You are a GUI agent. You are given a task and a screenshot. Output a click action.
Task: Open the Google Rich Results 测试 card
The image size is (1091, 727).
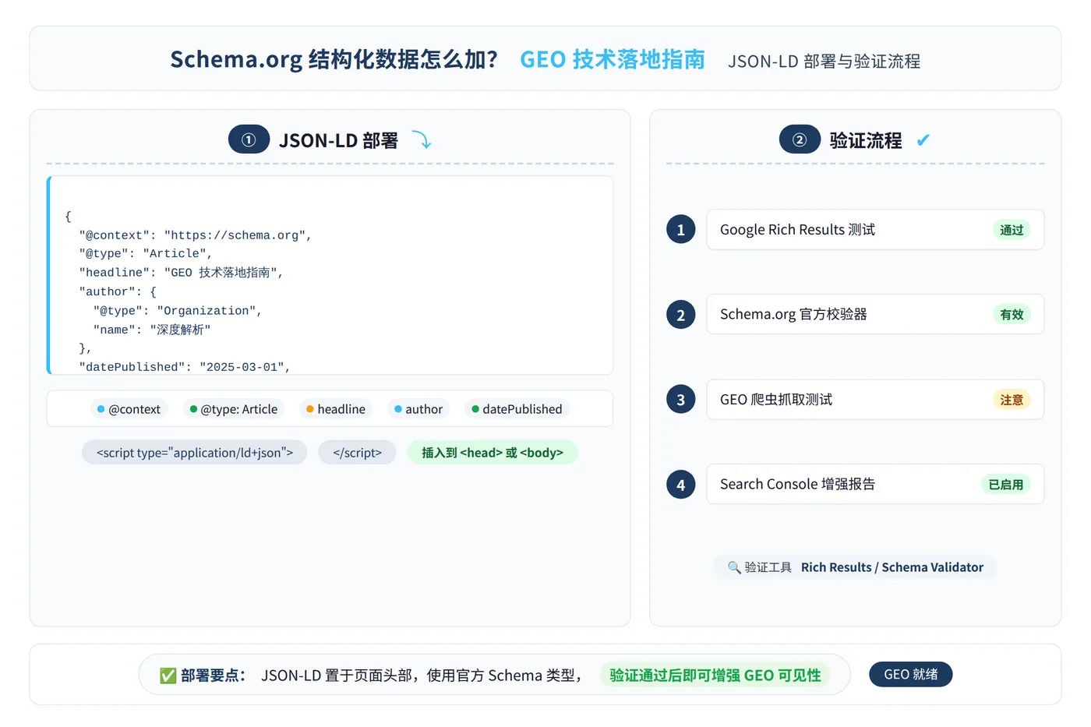[x=875, y=229]
